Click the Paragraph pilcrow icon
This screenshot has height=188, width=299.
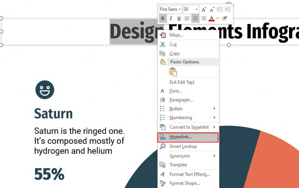[x=163, y=100]
